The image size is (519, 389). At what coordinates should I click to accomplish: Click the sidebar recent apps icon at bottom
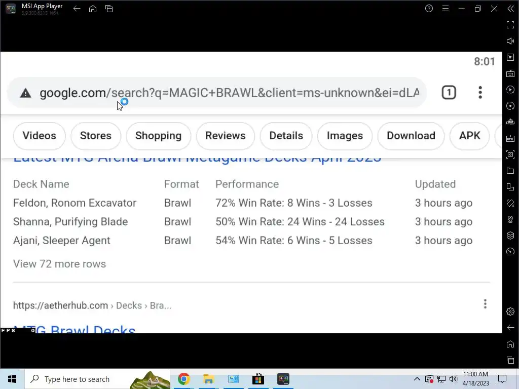point(510,360)
